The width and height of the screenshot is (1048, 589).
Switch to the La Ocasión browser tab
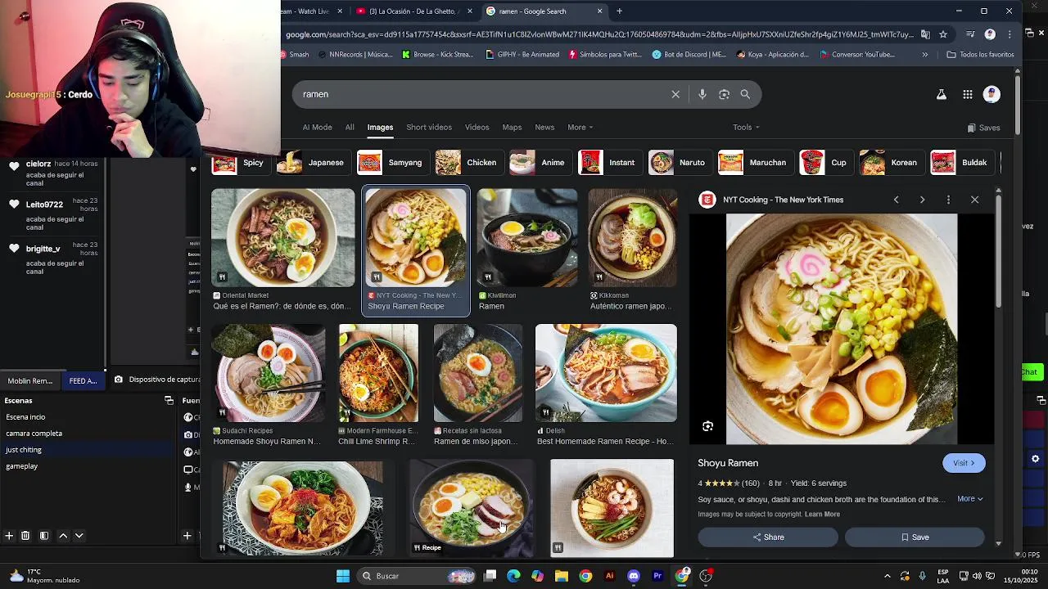(416, 11)
